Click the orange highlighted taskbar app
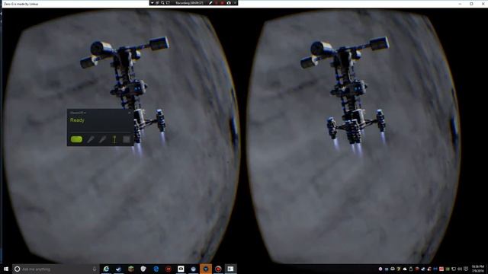The image size is (488, 274). 206,269
